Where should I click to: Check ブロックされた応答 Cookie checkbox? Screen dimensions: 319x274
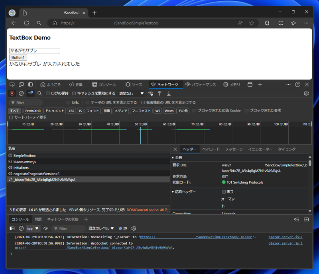tap(195, 111)
